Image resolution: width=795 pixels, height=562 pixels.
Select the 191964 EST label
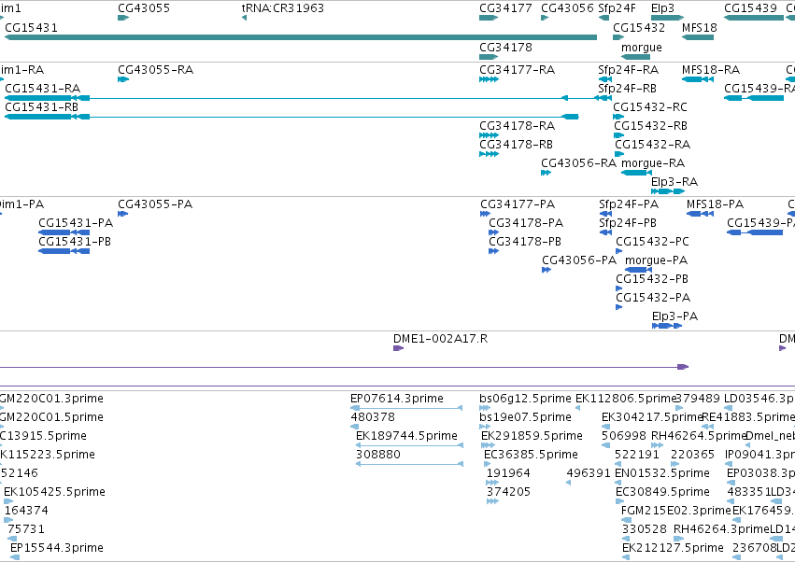(x=508, y=473)
